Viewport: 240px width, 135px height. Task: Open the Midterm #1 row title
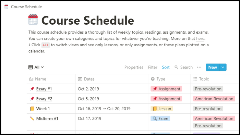(47, 119)
